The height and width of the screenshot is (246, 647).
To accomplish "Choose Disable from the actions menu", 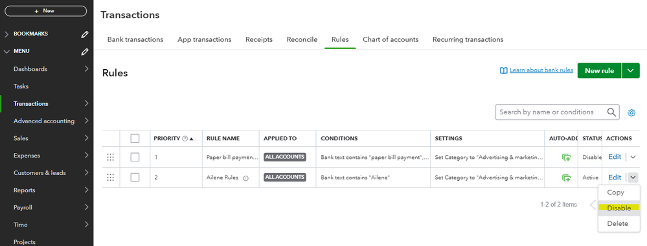I will 619,208.
